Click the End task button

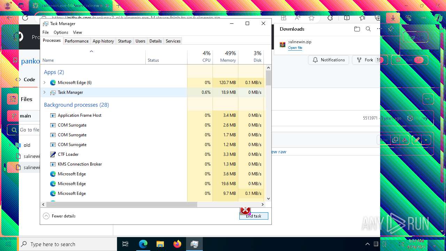(x=254, y=216)
